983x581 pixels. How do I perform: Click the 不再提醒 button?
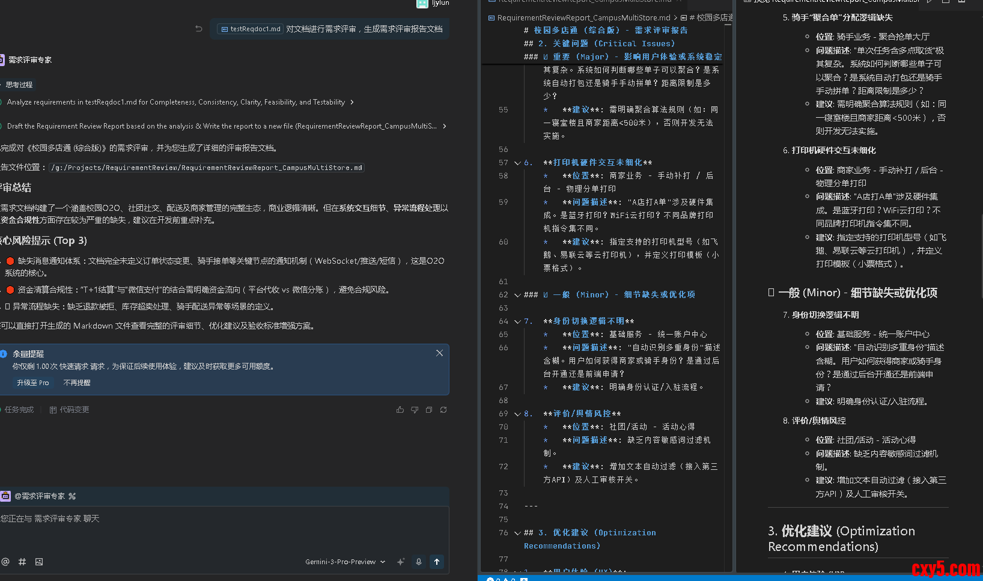(77, 383)
